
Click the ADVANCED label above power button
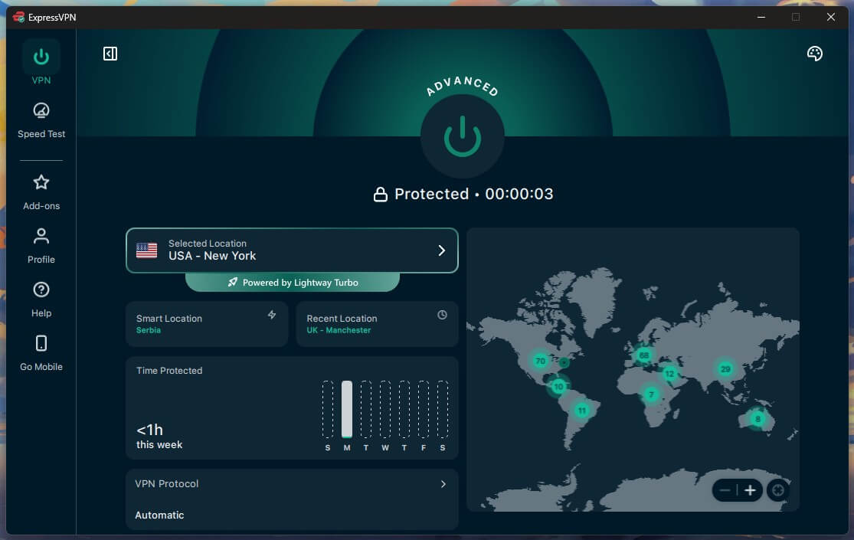(x=462, y=85)
